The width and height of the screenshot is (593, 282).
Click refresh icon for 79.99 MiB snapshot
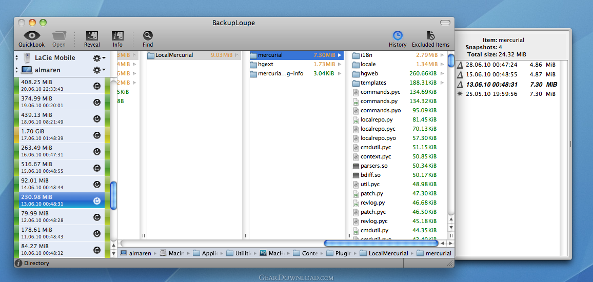coord(97,217)
